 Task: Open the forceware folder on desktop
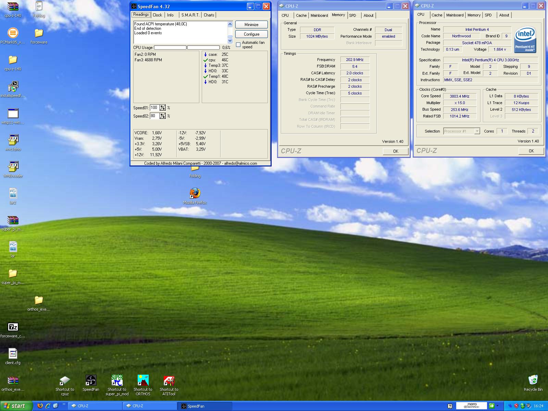(39, 36)
